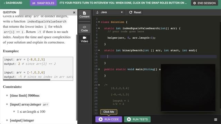Image resolution: width=221 pixels, height=124 pixels.
Task: Click the play icon in Run Tests
Action: [129, 119]
